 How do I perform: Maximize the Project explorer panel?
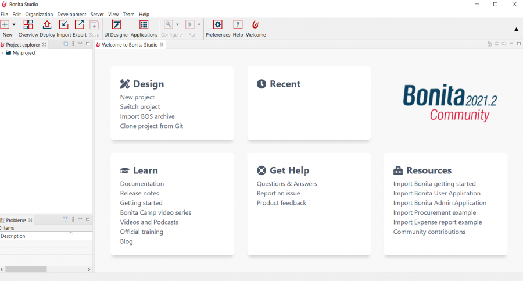[x=88, y=44]
